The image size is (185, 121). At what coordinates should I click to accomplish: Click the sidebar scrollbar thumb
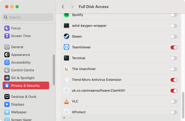click(54, 70)
